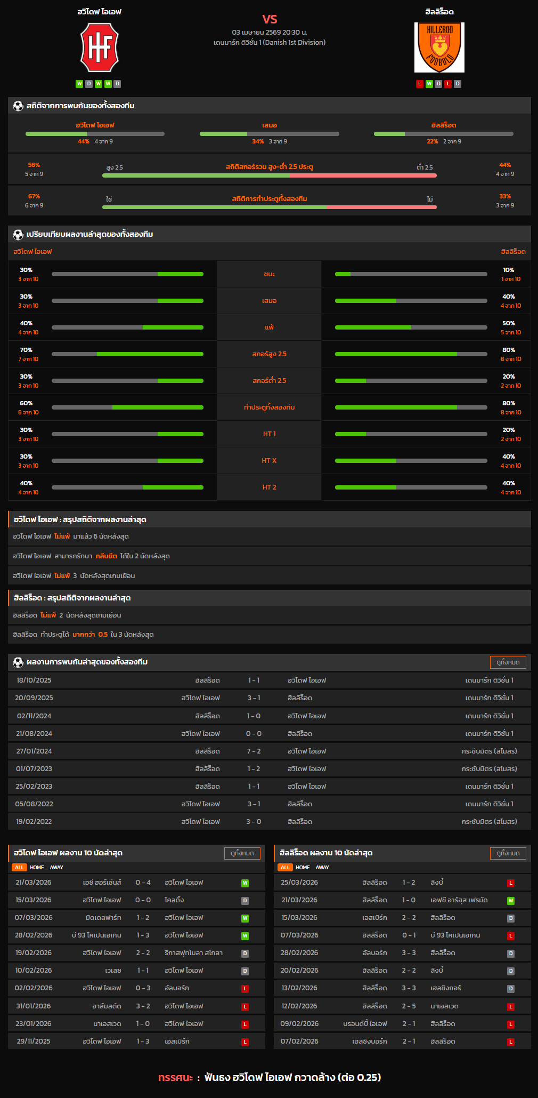This screenshot has width=538, height=1098.
Task: Click the Hillerød Fodbold team crest
Action: (x=439, y=47)
